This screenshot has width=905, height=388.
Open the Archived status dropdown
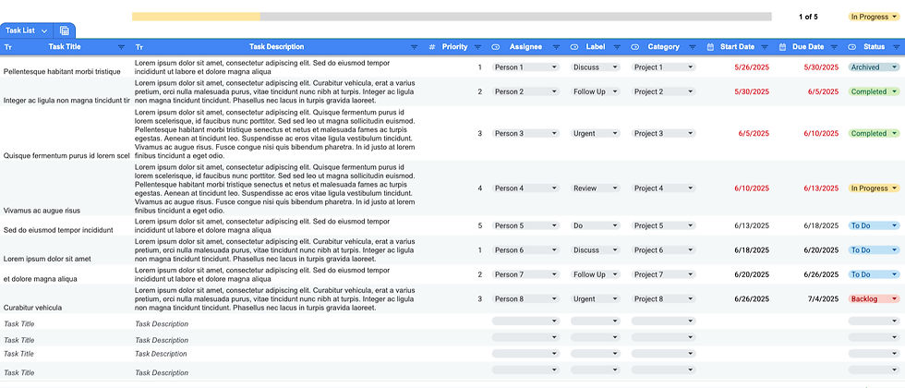click(874, 67)
